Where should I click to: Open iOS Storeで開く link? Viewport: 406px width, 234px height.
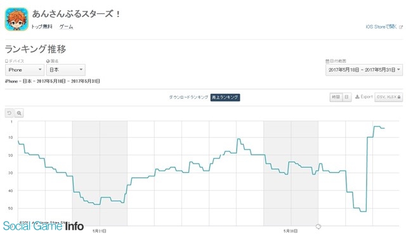381,27
